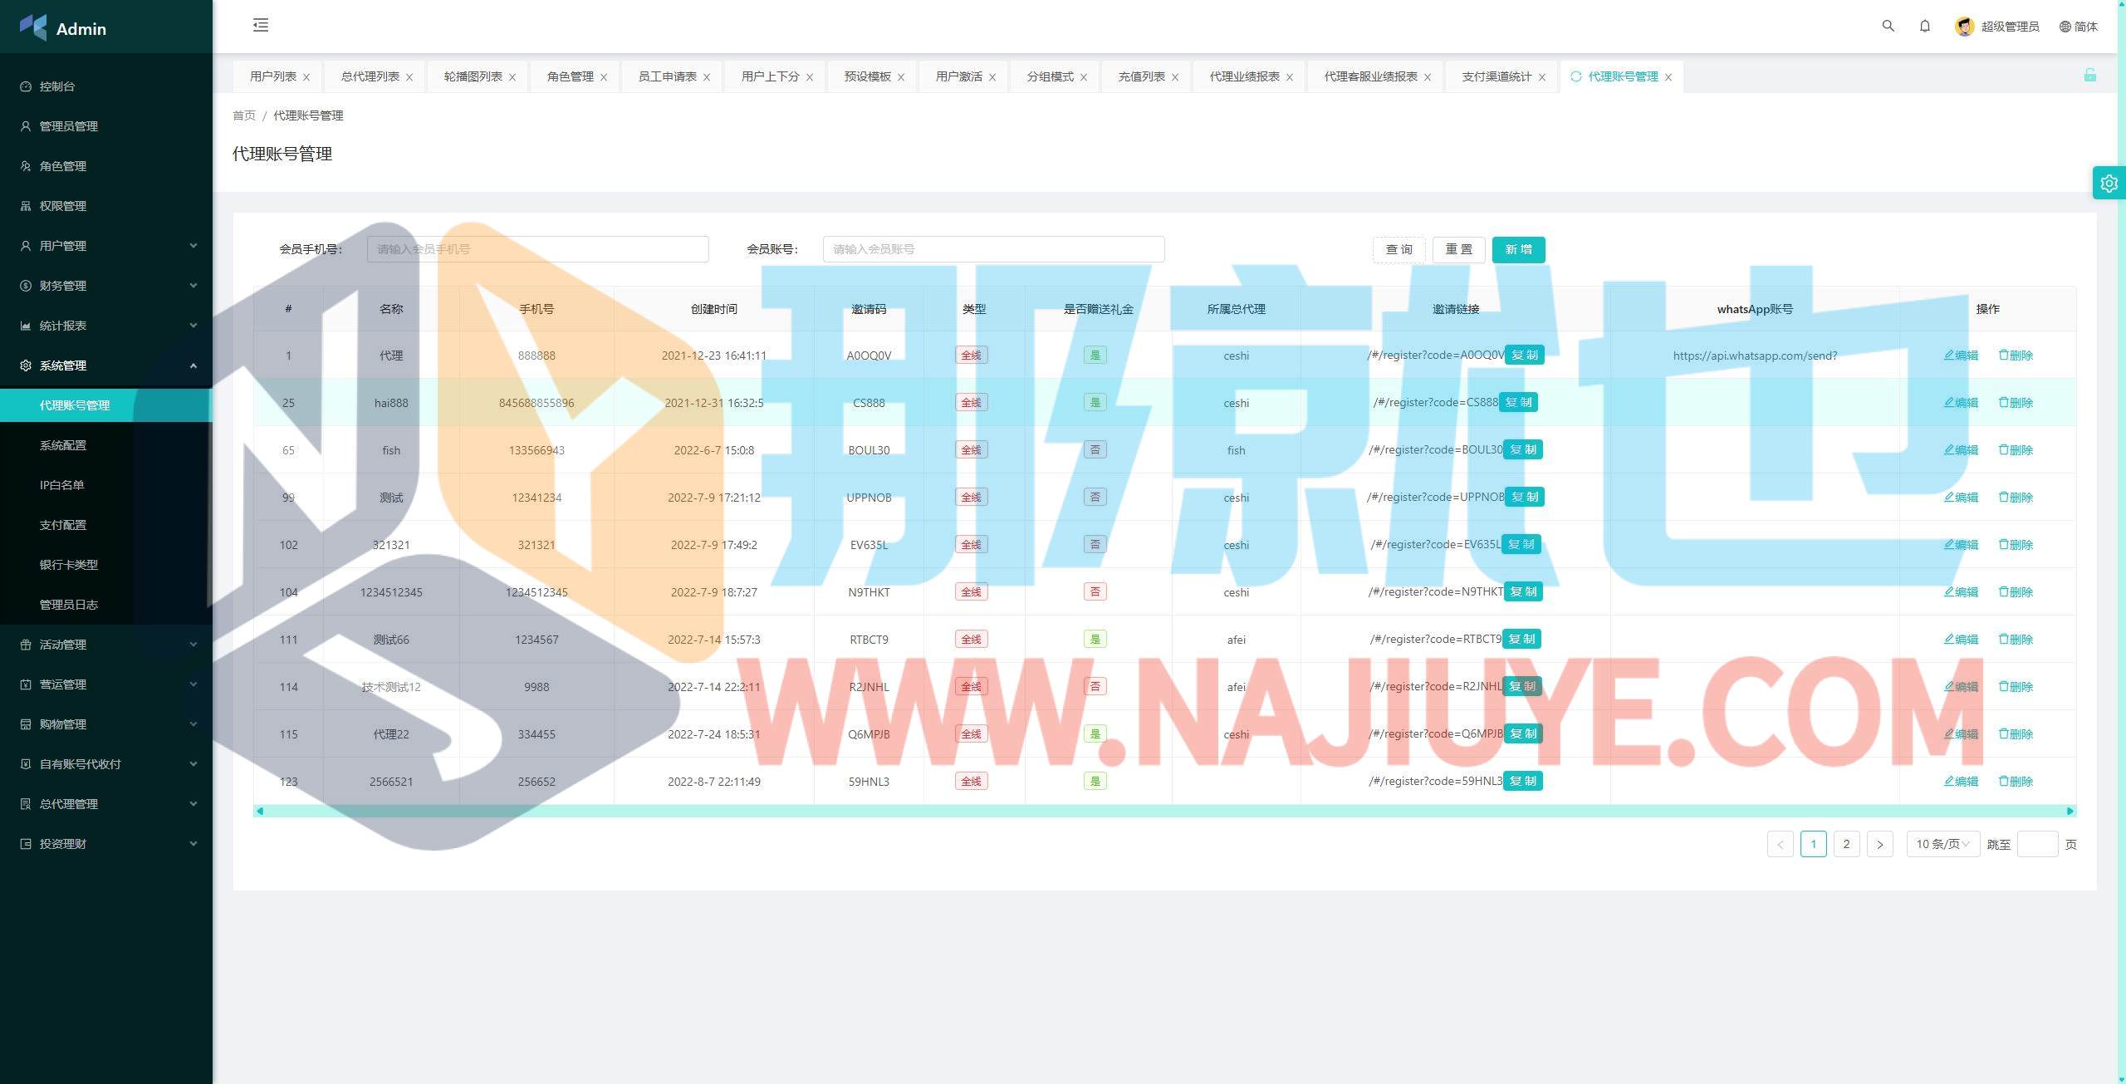Click the globe language icon 简体

pyautogui.click(x=2065, y=27)
